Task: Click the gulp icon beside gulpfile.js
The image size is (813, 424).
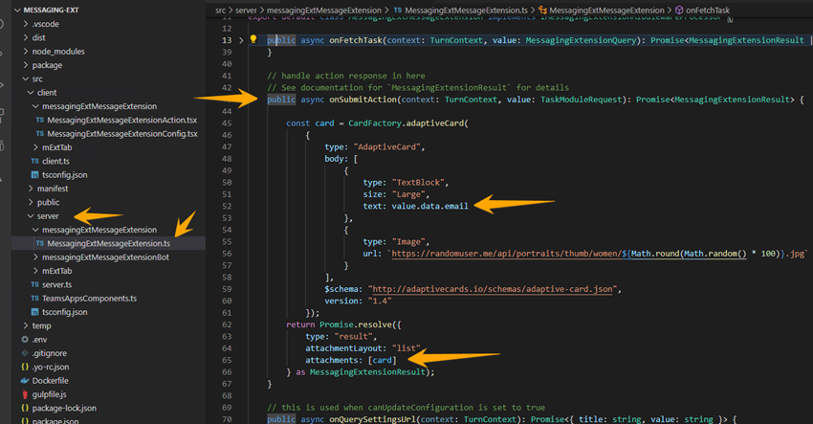Action: coord(25,394)
